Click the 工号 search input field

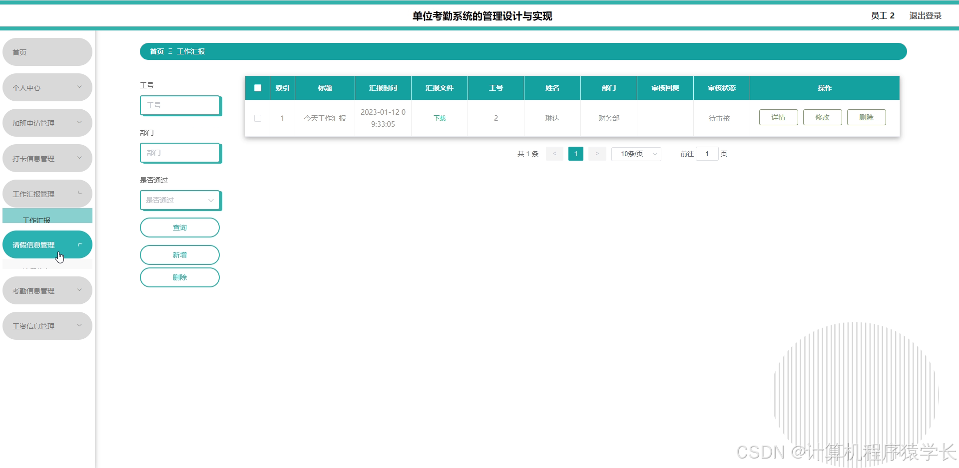(x=180, y=105)
